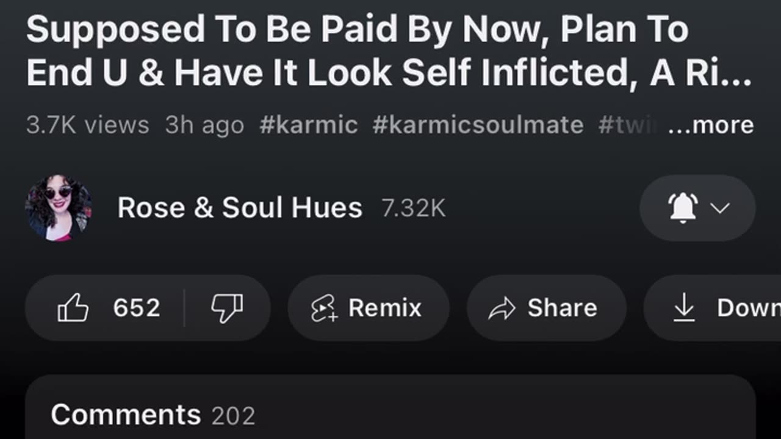The width and height of the screenshot is (781, 439).
Task: Tap the 7.32K subscriber count
Action: (x=414, y=209)
